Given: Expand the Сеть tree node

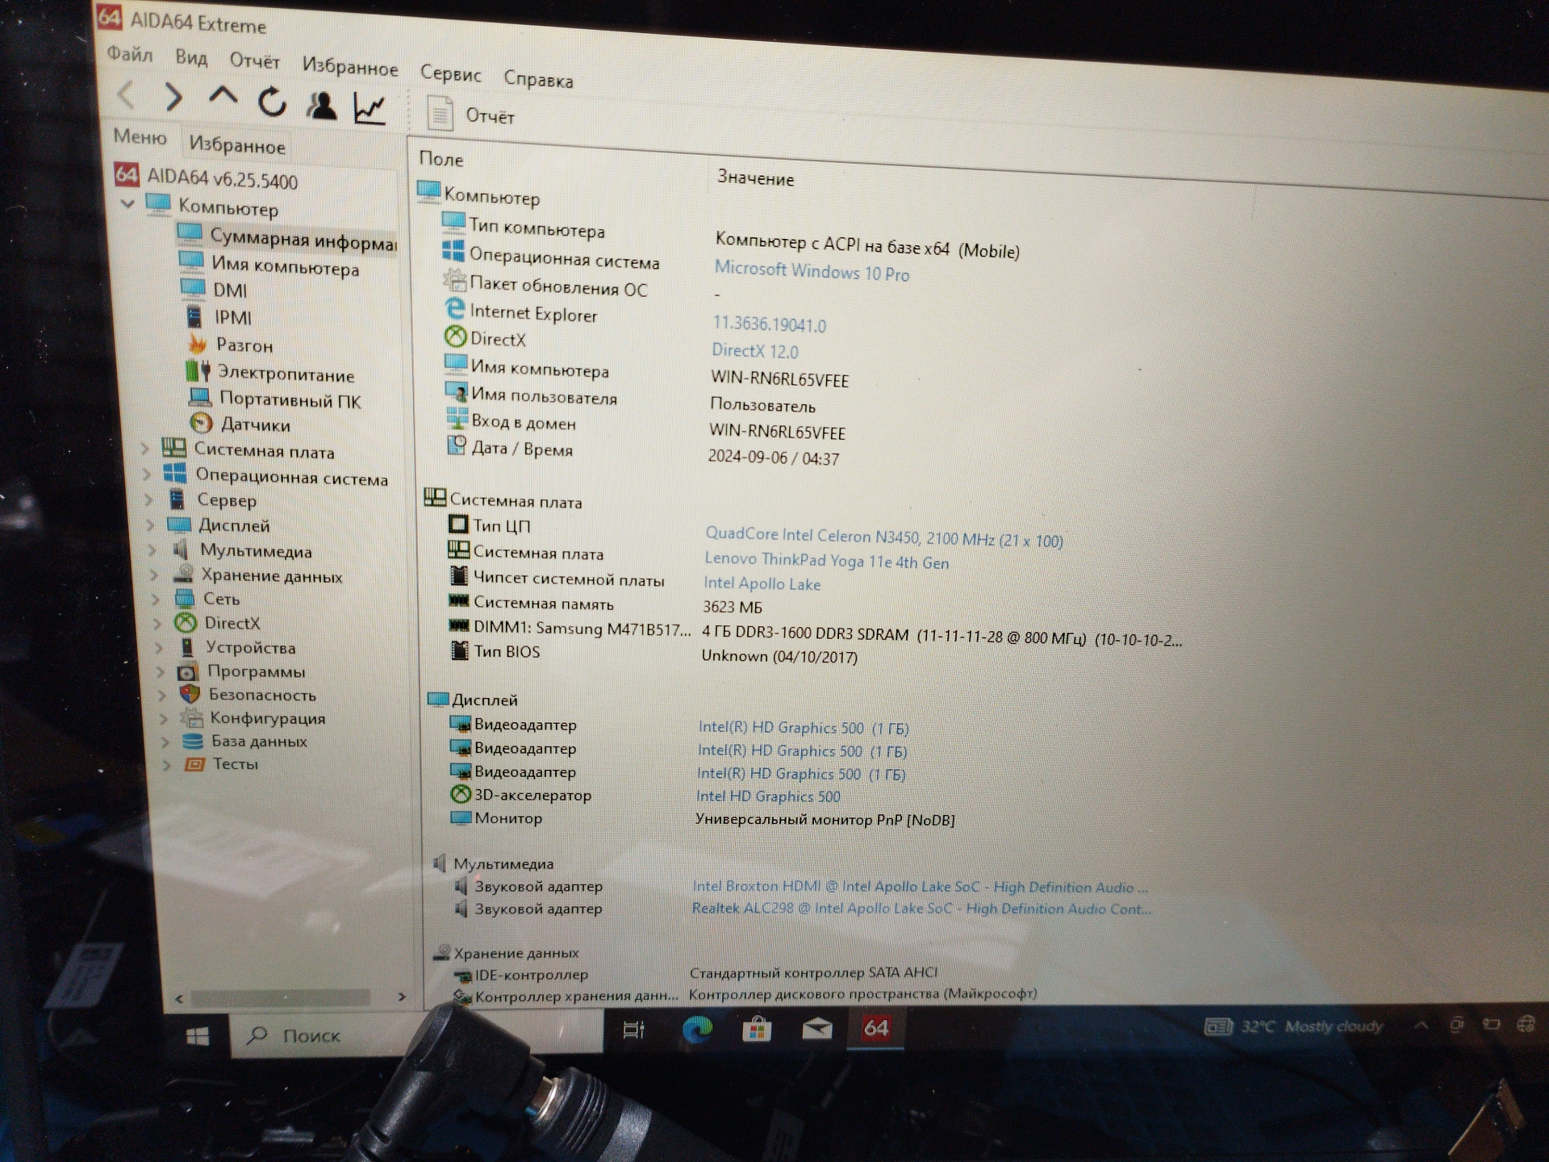Looking at the screenshot, I should pos(157,599).
